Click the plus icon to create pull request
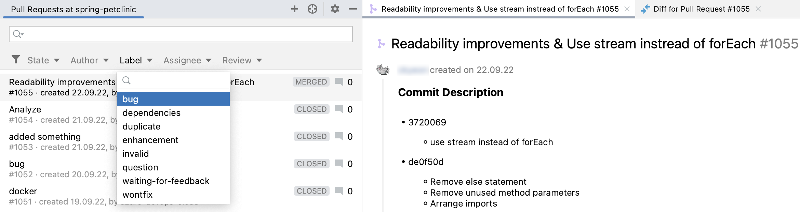The image size is (800, 212). click(295, 9)
